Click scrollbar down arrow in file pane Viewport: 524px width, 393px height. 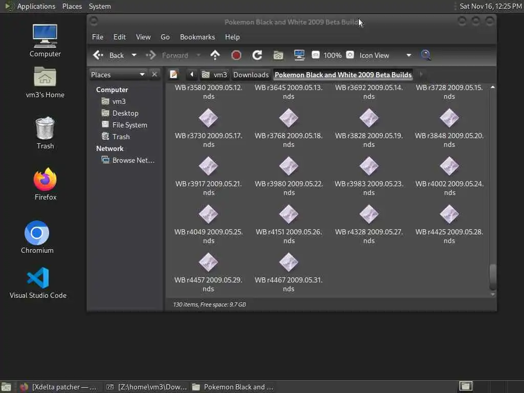click(493, 294)
